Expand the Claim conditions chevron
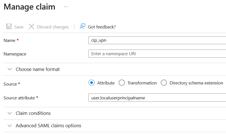Screen dimensions: 226x134 click(x=10, y=113)
